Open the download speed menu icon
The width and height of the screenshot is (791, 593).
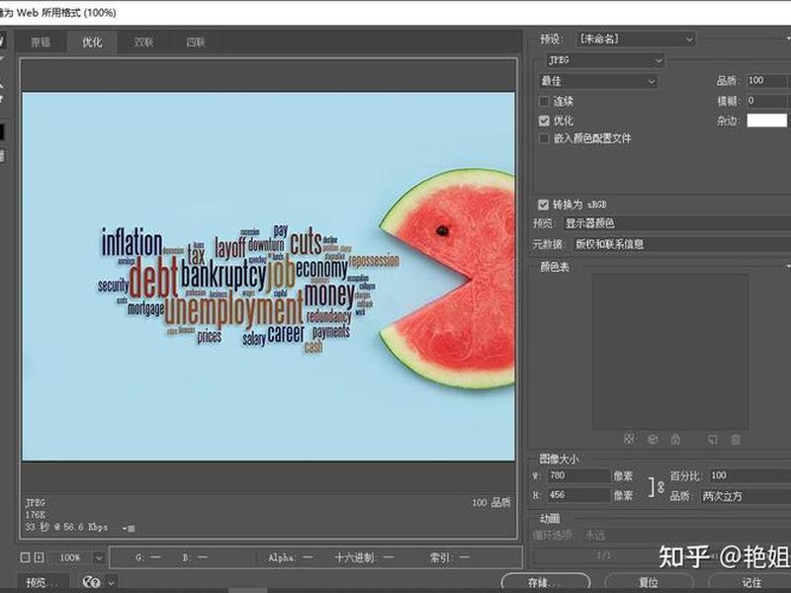click(x=129, y=528)
